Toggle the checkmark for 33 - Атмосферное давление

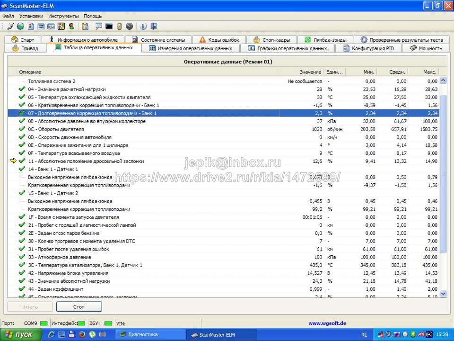[22, 257]
